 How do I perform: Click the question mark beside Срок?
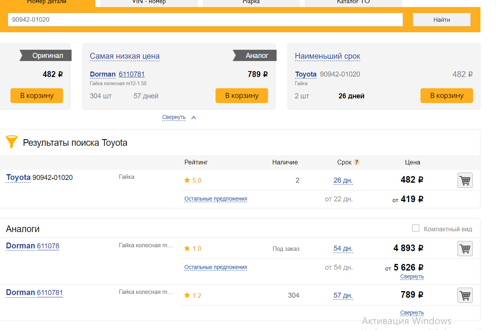tap(357, 162)
